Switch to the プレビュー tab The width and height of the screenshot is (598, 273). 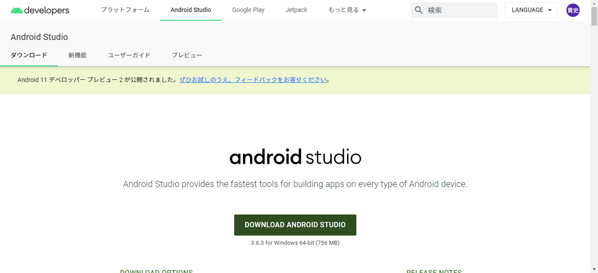187,55
